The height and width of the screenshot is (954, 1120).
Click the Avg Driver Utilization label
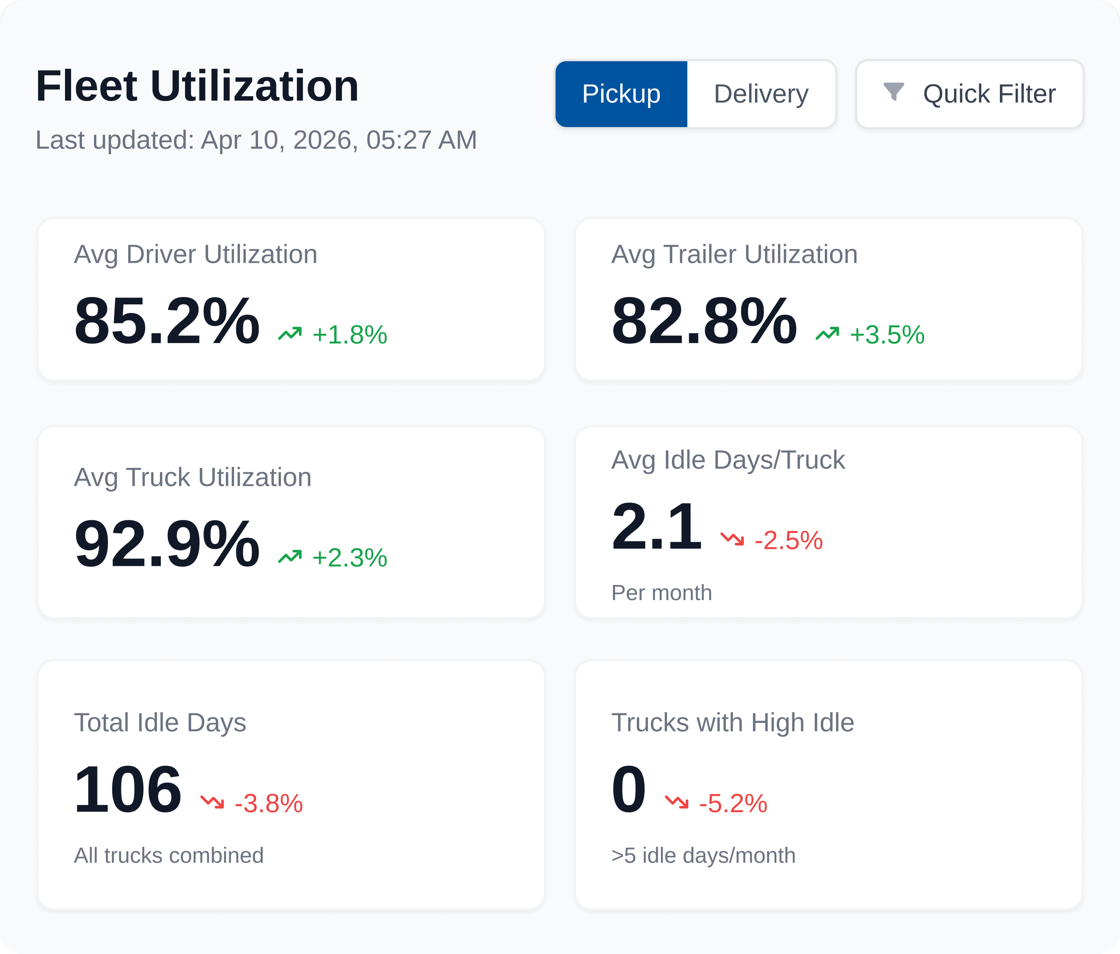[x=195, y=255]
